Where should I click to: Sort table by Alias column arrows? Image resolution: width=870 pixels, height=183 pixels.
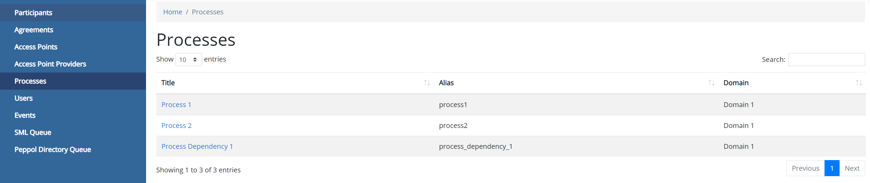[x=711, y=83]
